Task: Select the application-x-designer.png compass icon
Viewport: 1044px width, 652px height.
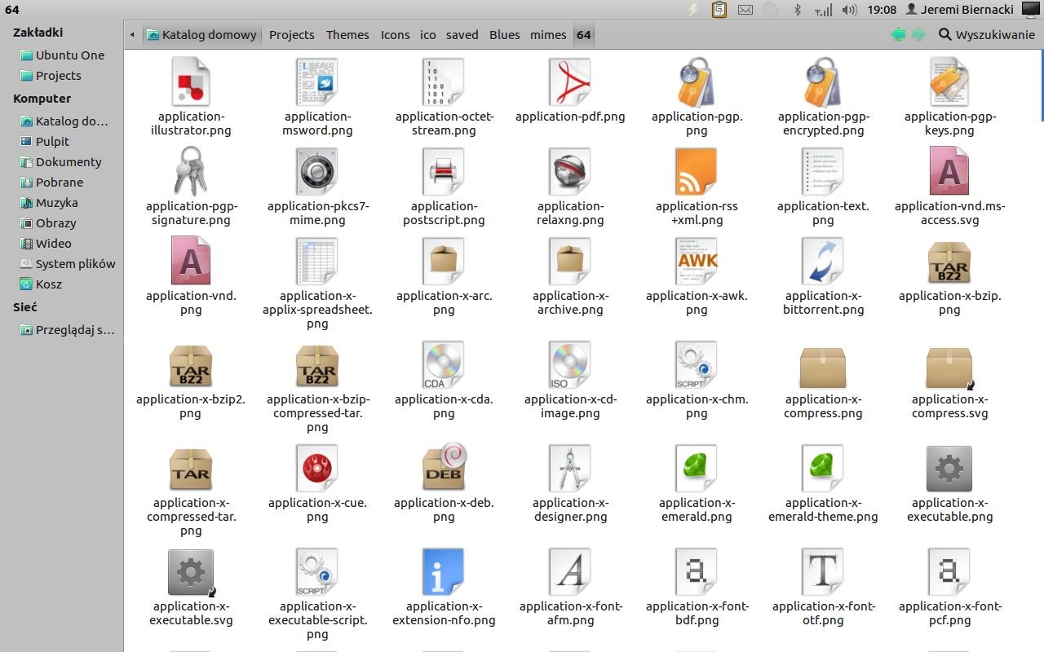Action: pyautogui.click(x=570, y=468)
